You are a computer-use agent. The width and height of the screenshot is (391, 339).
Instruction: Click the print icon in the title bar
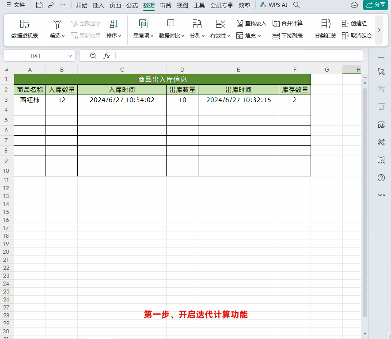point(51,5)
